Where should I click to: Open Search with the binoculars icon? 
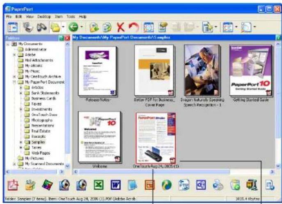tap(41, 27)
